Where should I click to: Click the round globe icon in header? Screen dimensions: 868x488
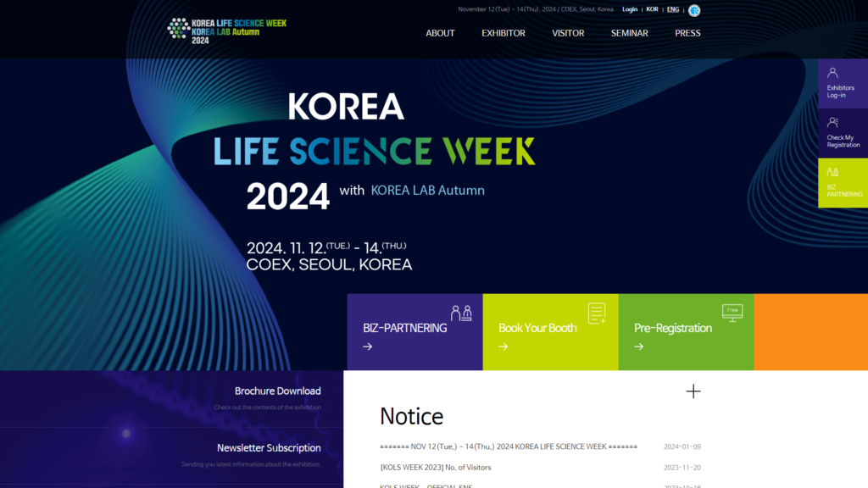(694, 10)
